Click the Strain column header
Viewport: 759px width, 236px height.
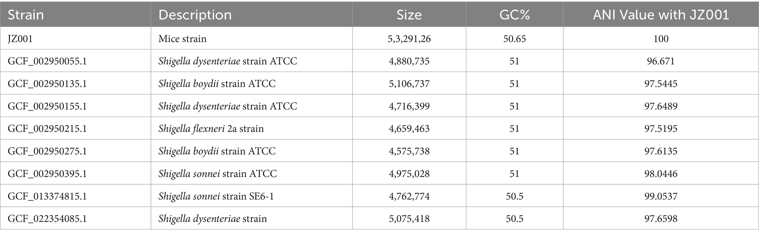coord(26,15)
